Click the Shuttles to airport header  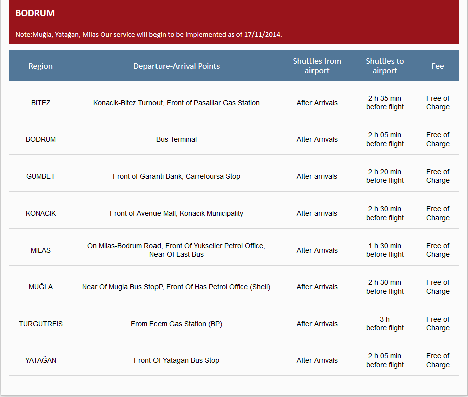pyautogui.click(x=385, y=66)
